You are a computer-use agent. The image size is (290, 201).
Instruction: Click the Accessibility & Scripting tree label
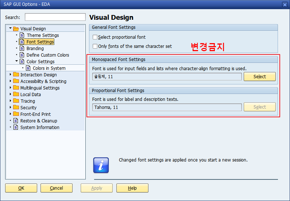43,81
